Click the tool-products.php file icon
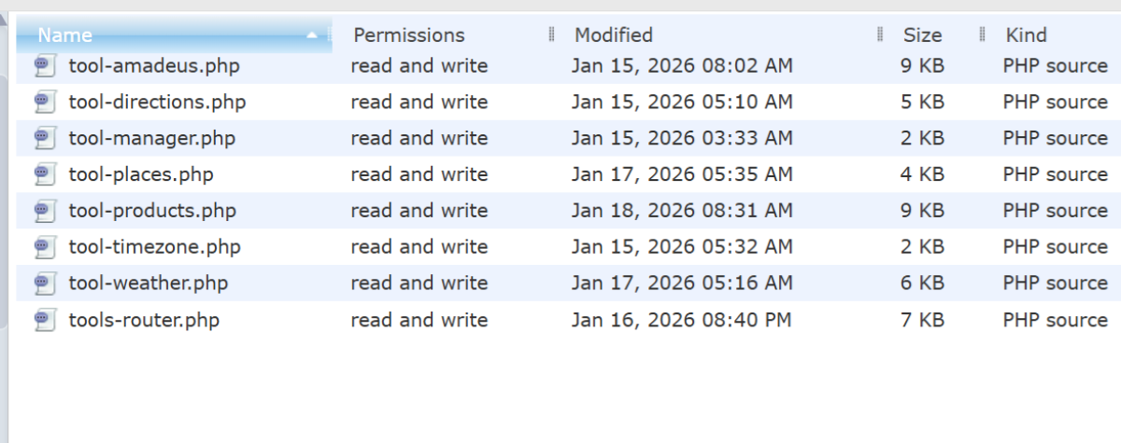This screenshot has height=443, width=1121. (44, 211)
